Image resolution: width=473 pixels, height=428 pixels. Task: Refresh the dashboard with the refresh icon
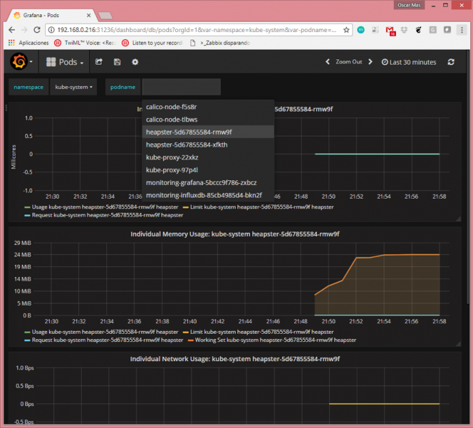451,62
